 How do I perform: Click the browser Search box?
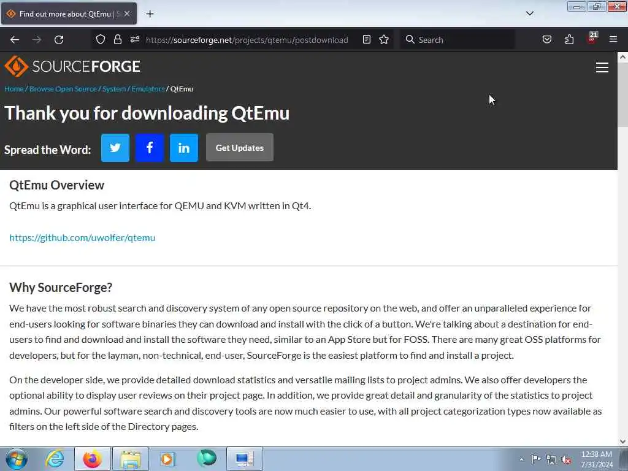point(458,40)
